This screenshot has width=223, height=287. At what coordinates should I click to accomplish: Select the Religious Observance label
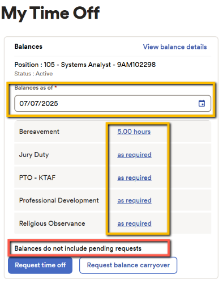(52, 223)
